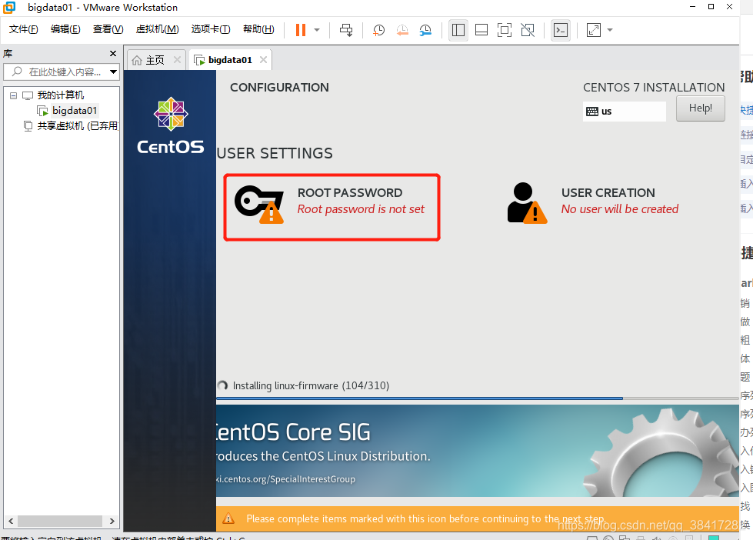753x540 pixels.
Task: Open USER CREATION settings
Action: point(593,202)
